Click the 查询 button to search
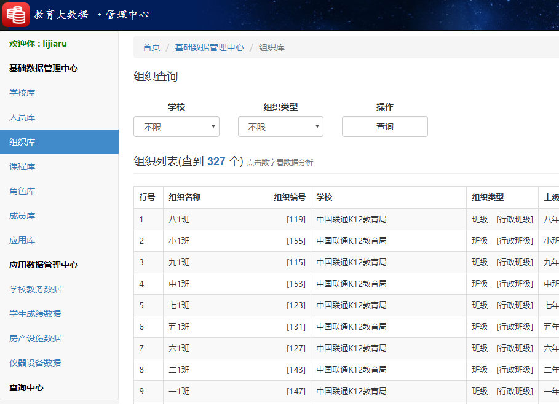Image resolution: width=559 pixels, height=404 pixels. tap(384, 126)
